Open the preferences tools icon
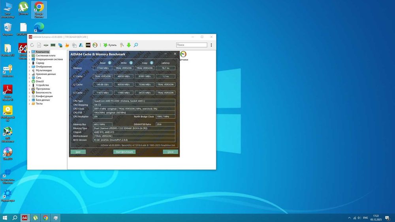The height and width of the screenshot is (222, 395). pyautogui.click(x=122, y=45)
